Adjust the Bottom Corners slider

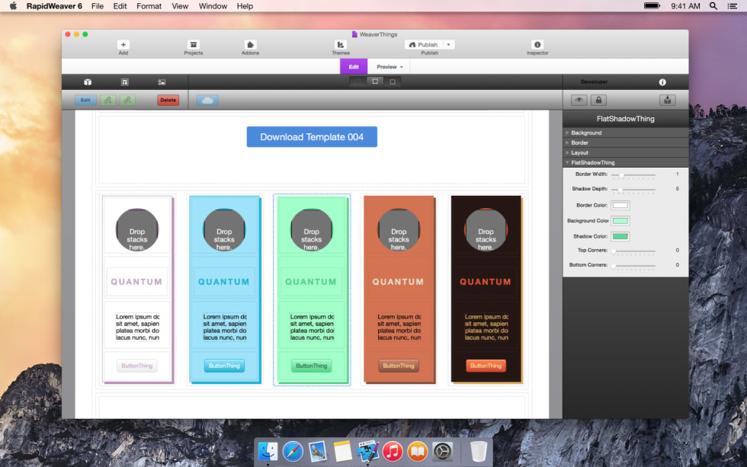click(633, 266)
